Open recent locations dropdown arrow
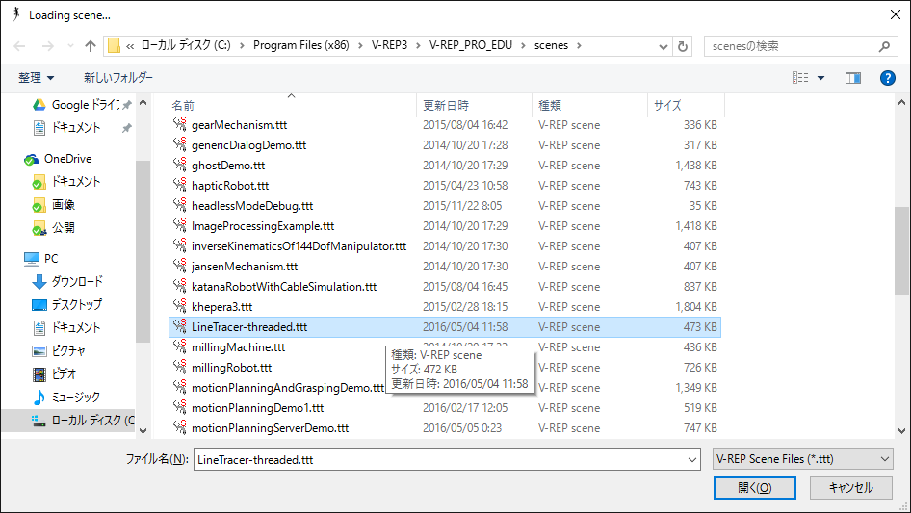The image size is (911, 513). 70,46
